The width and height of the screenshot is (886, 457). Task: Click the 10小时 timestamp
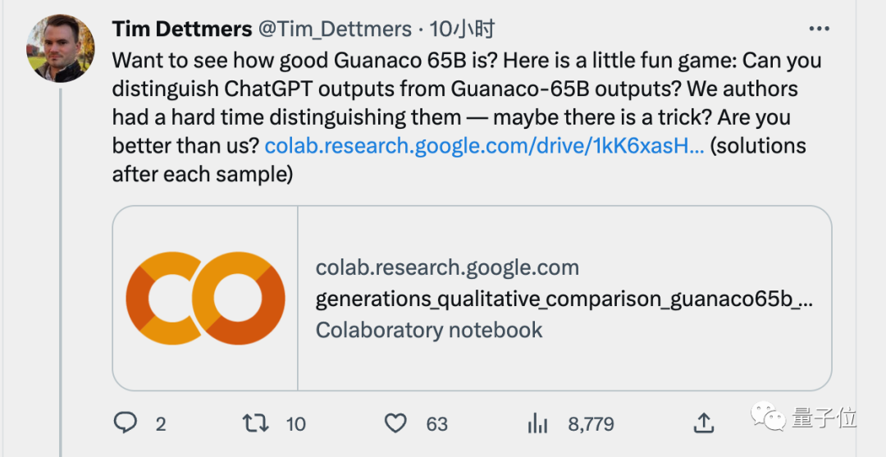tap(462, 30)
